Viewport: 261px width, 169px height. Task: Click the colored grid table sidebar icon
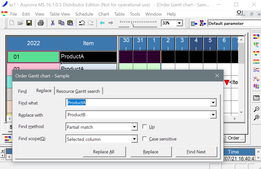[256, 86]
